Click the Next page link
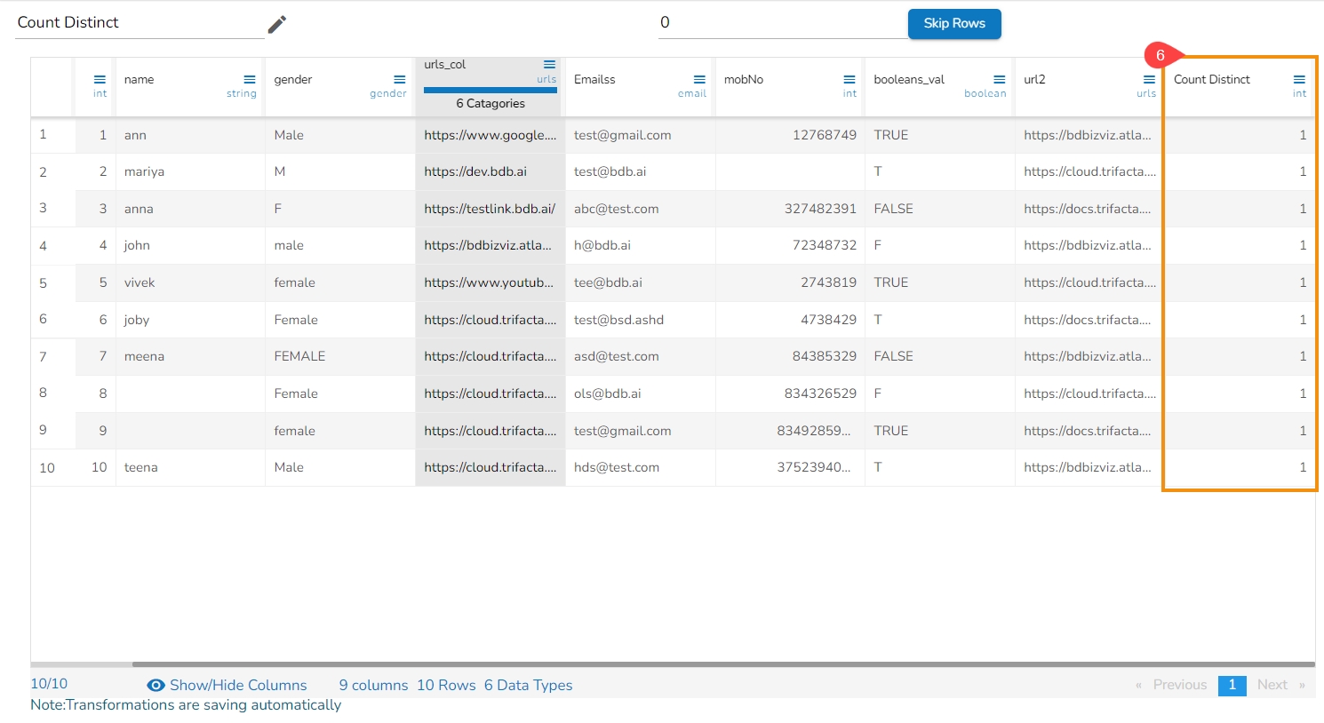Screen dimensions: 1324x723 tap(1272, 685)
